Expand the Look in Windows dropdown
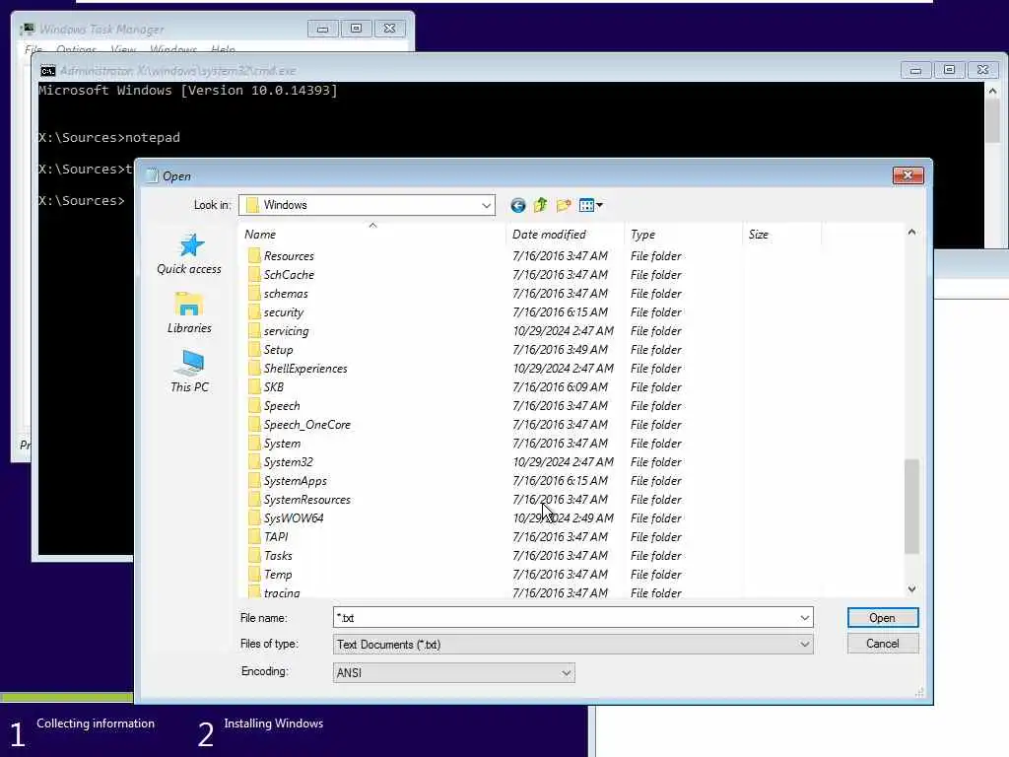Image resolution: width=1009 pixels, height=757 pixels. click(x=487, y=205)
